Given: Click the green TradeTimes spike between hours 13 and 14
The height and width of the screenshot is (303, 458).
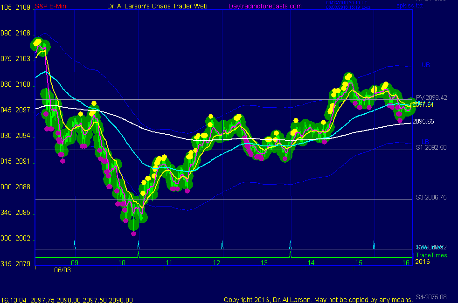Looking at the screenshot, I should 290,254.
